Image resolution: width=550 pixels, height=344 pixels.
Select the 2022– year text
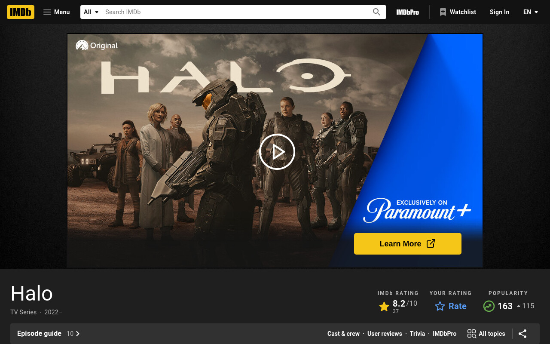point(53,312)
